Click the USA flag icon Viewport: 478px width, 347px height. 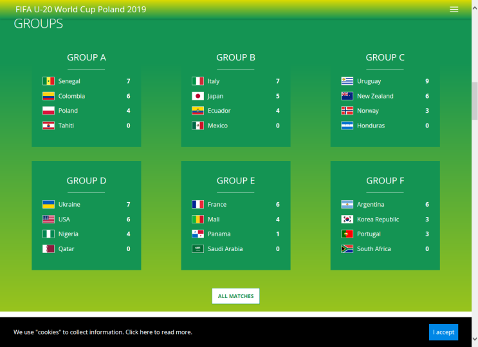(x=48, y=220)
